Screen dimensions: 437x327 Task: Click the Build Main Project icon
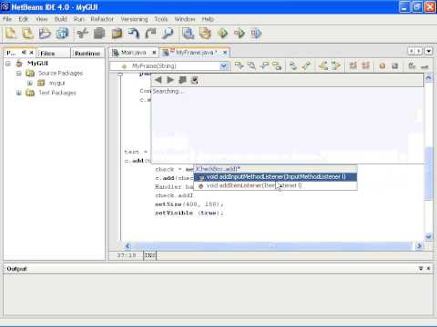tap(188, 33)
